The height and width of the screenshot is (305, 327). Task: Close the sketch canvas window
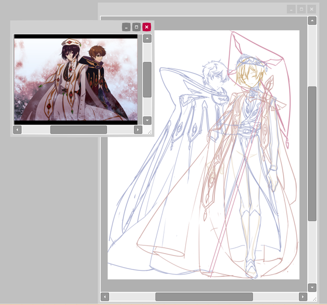[312, 9]
